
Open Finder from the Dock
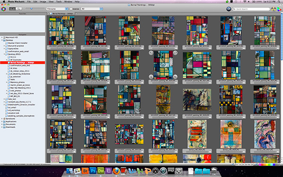(x=69, y=171)
